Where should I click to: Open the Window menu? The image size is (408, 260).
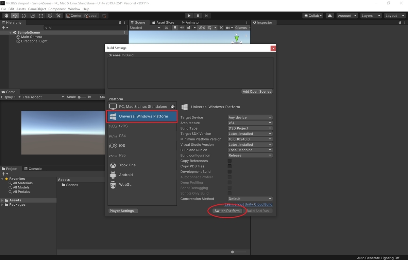[74, 9]
